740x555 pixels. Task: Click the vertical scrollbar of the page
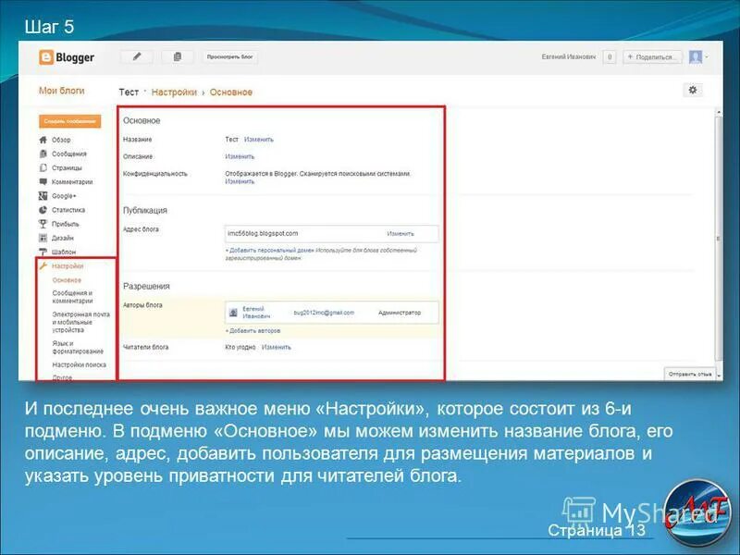coord(719,240)
